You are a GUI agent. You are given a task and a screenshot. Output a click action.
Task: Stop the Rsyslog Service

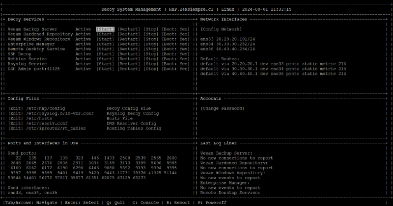[151, 64]
